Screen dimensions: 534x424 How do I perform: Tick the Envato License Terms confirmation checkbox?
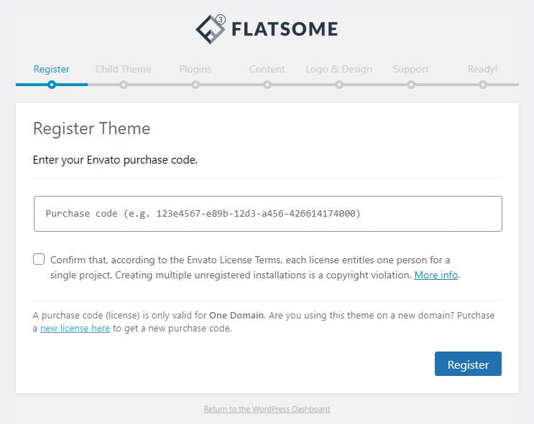pyautogui.click(x=39, y=259)
